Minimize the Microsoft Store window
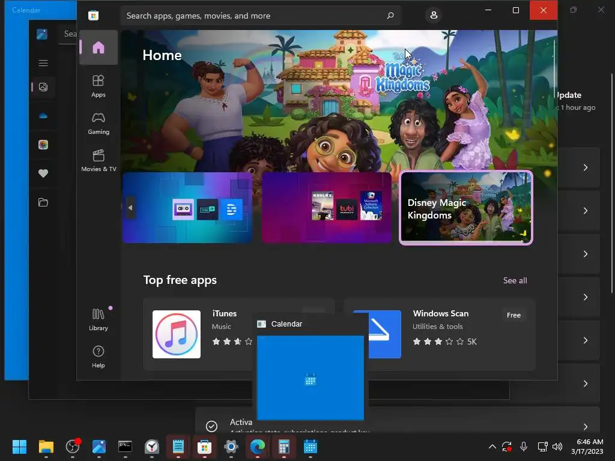Viewport: 615px width, 461px height. coord(488,10)
